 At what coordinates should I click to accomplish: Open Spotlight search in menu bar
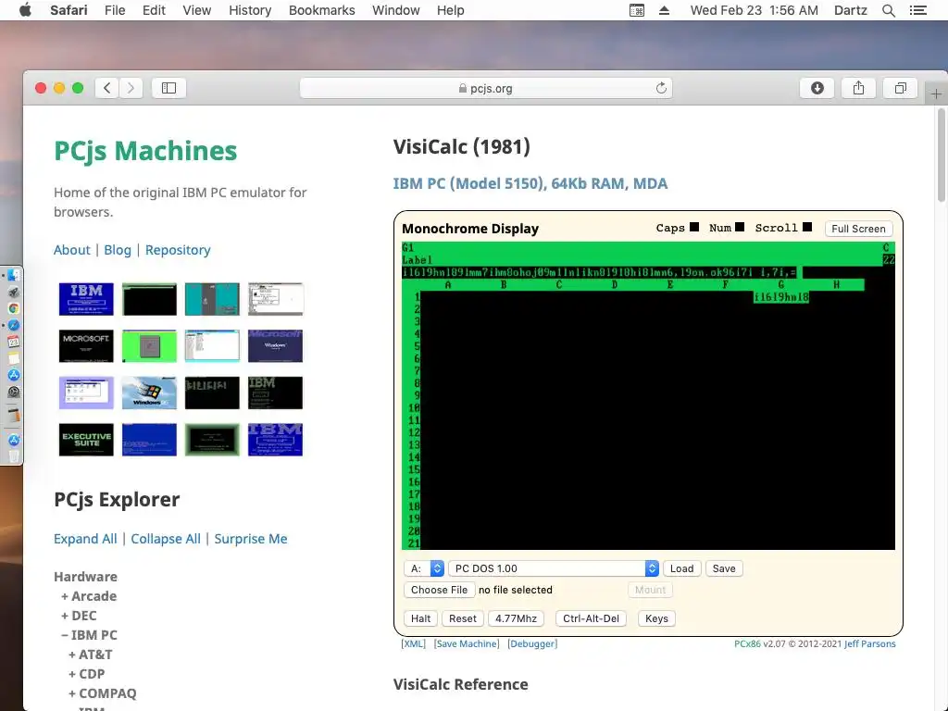point(888,10)
